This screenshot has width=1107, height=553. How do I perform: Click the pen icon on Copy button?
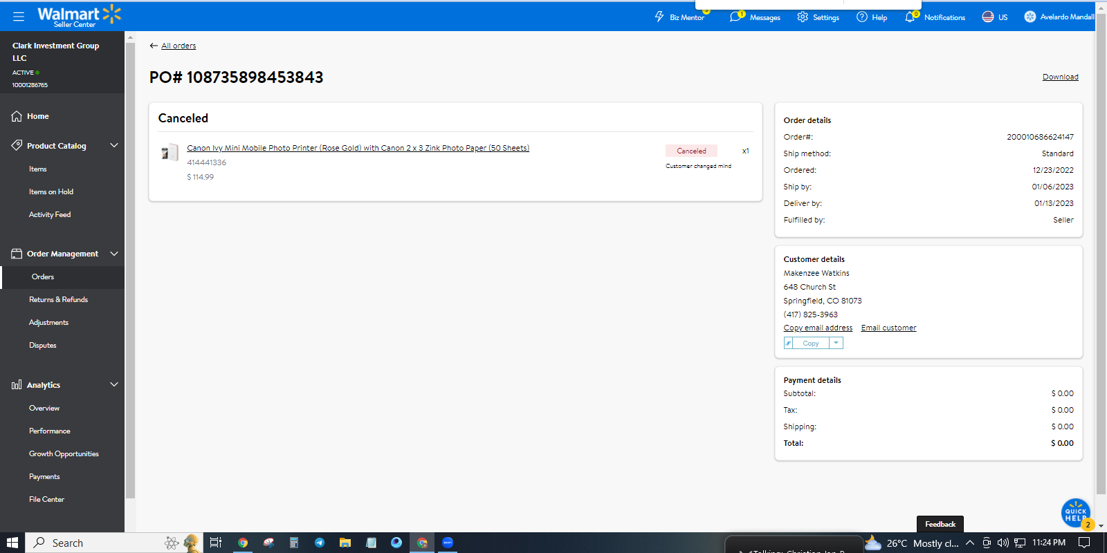tap(788, 343)
